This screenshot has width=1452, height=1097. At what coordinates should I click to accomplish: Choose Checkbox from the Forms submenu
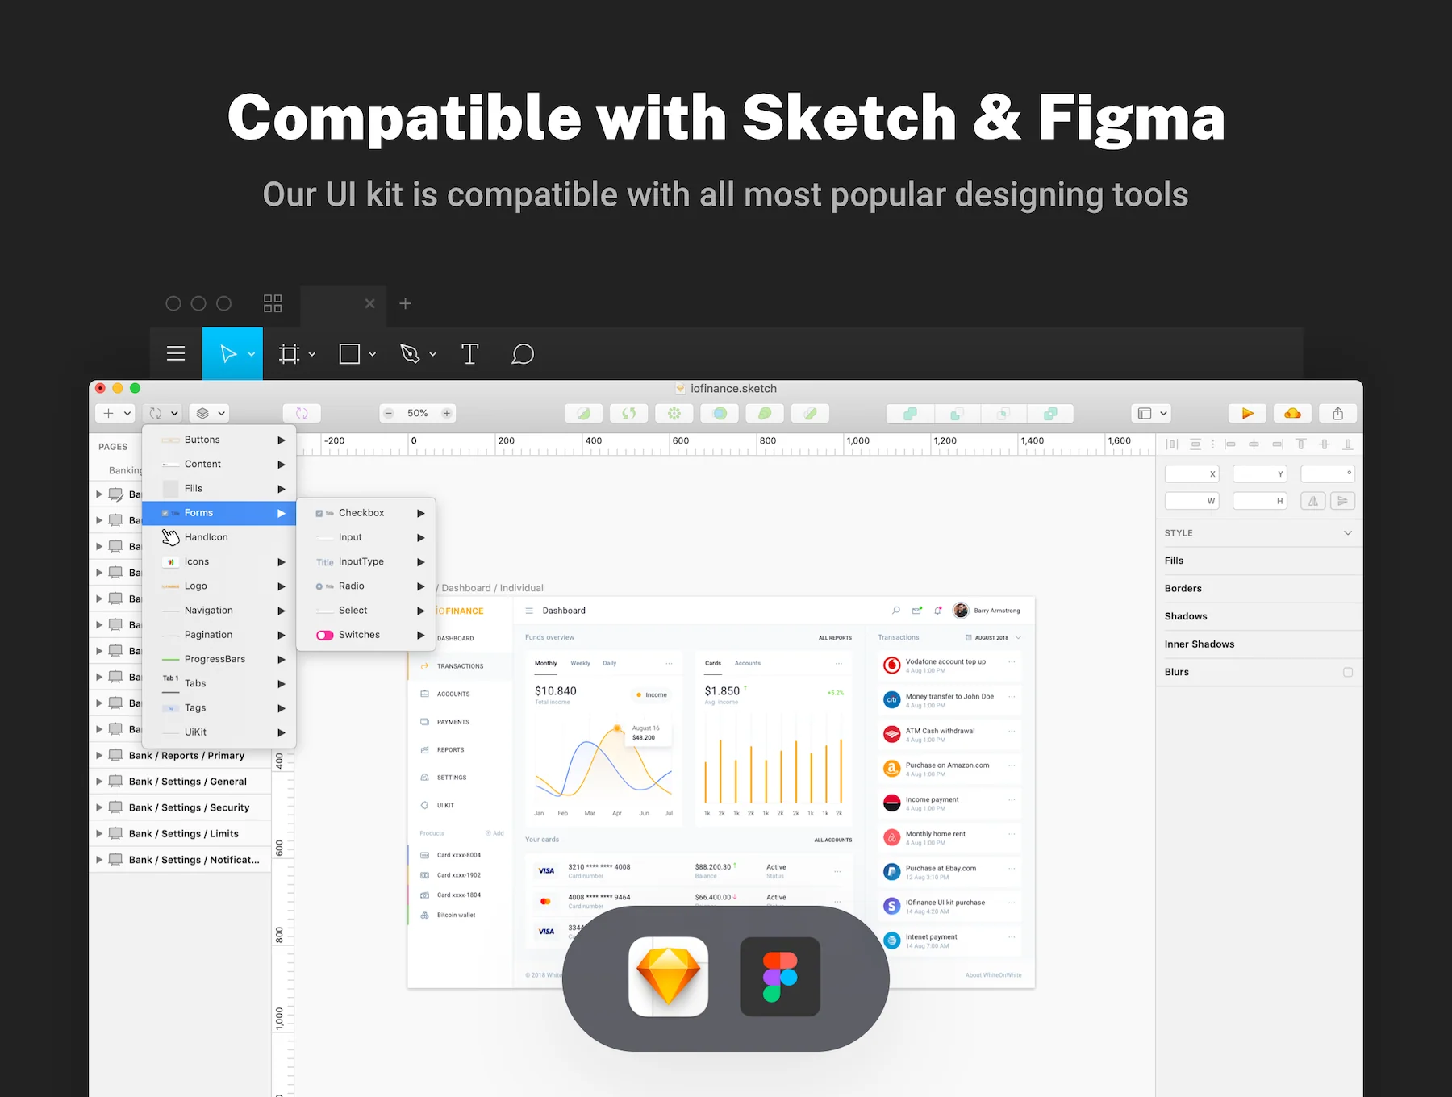coord(366,513)
